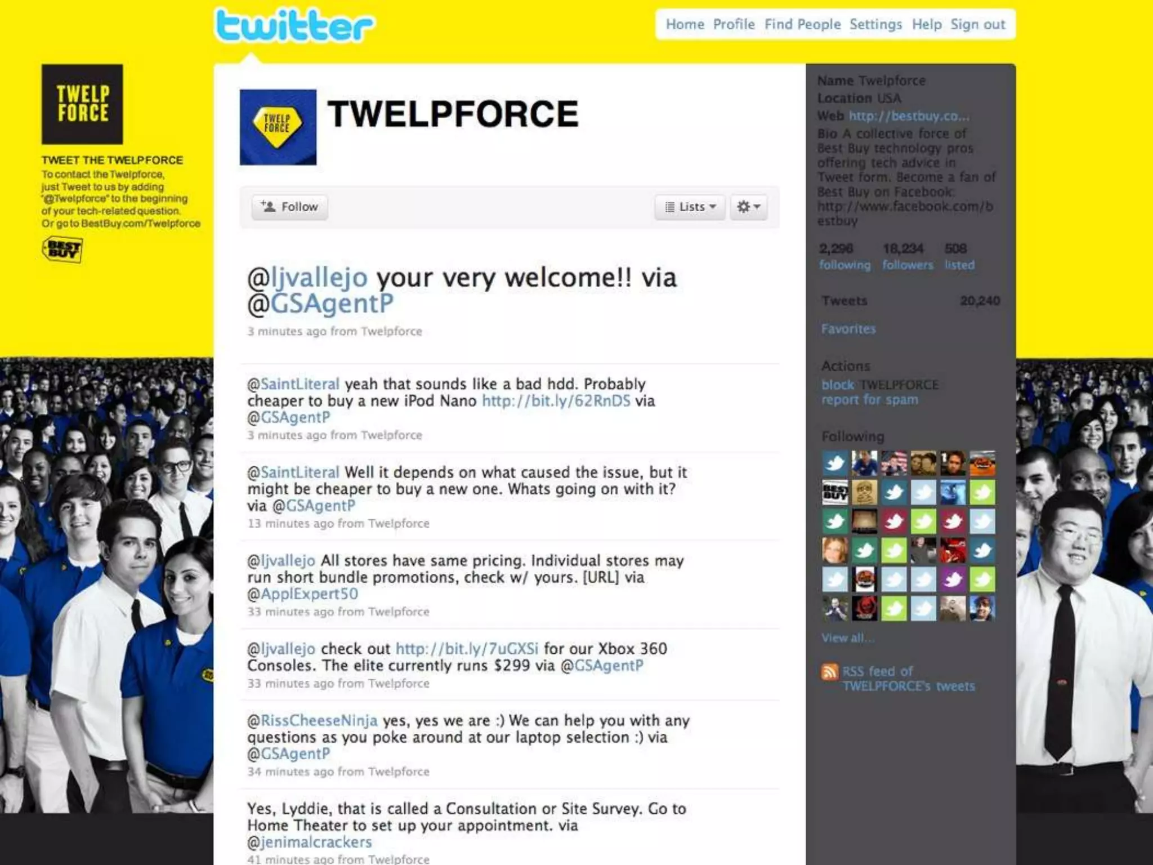Click the 18,234 followers link
Screen dimensions: 1153x865
[x=907, y=257]
